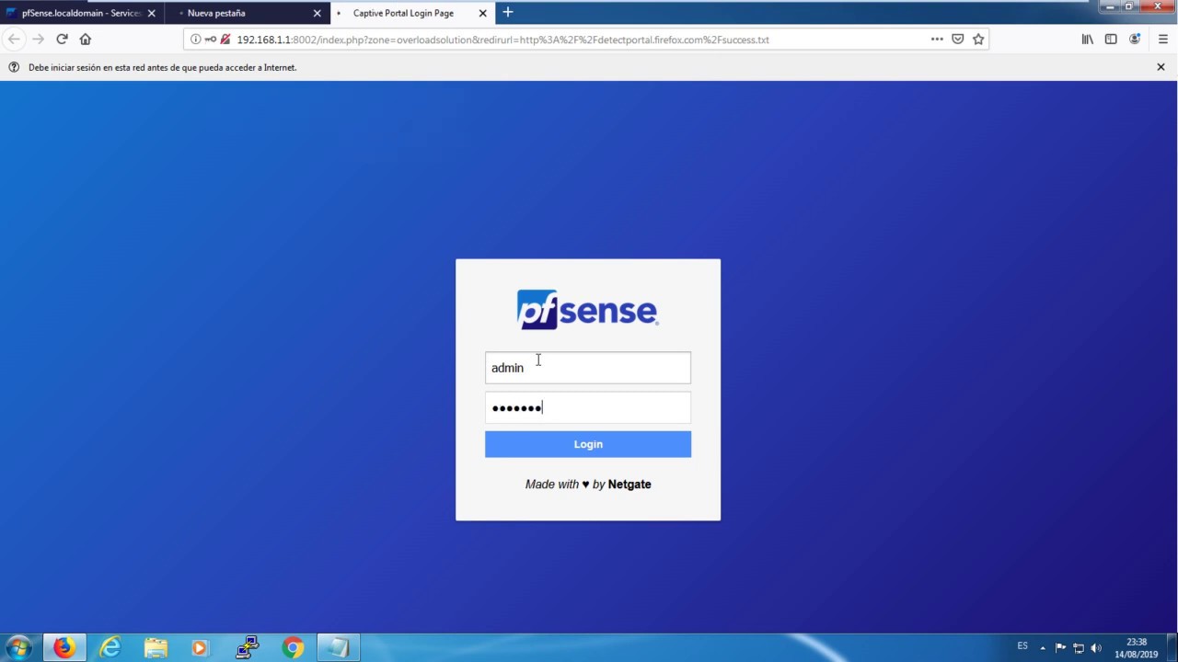Open the Firefox library icon
The image size is (1178, 662).
[1088, 40]
